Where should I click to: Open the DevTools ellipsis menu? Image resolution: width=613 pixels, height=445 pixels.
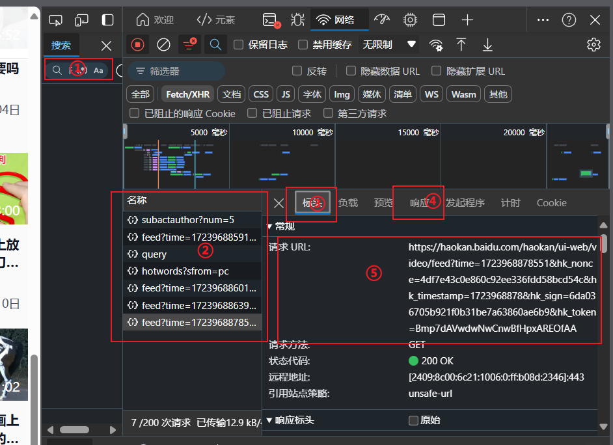click(543, 20)
